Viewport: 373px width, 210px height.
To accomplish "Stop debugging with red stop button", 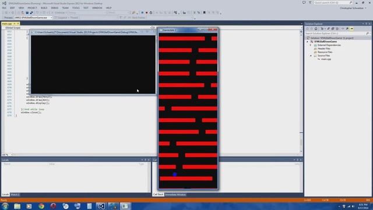I will coord(146,13).
